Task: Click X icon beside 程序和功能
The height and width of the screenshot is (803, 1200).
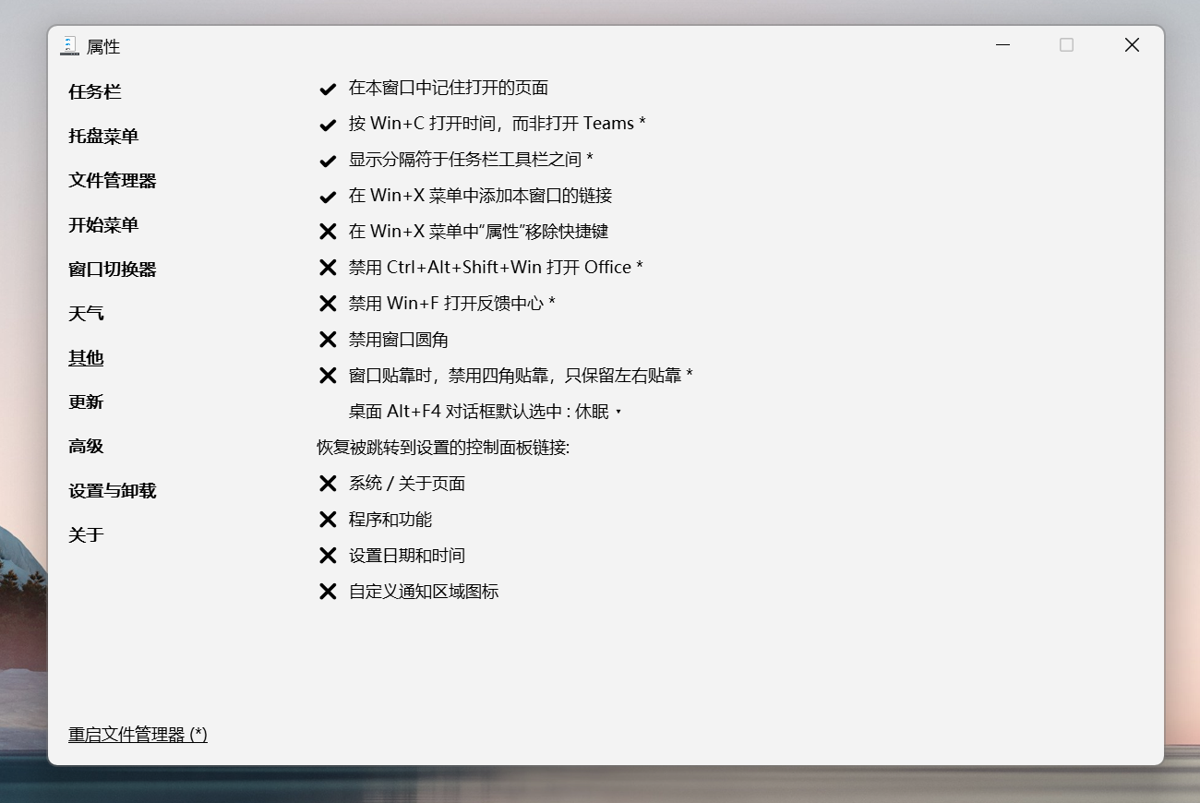Action: tap(328, 520)
